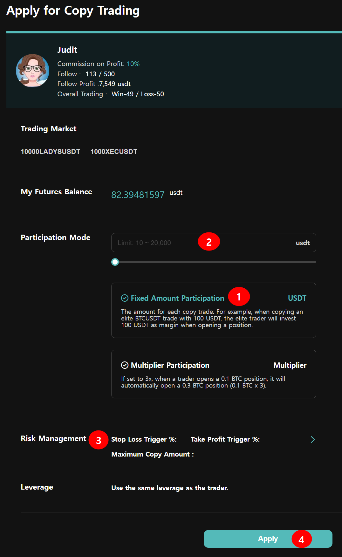Open the Stop Loss Trigger % setting
The image size is (342, 557).
144,439
